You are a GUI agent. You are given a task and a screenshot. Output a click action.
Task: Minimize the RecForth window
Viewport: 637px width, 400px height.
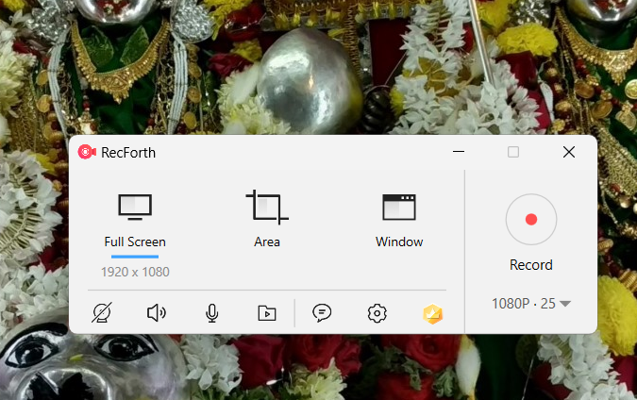click(x=459, y=152)
